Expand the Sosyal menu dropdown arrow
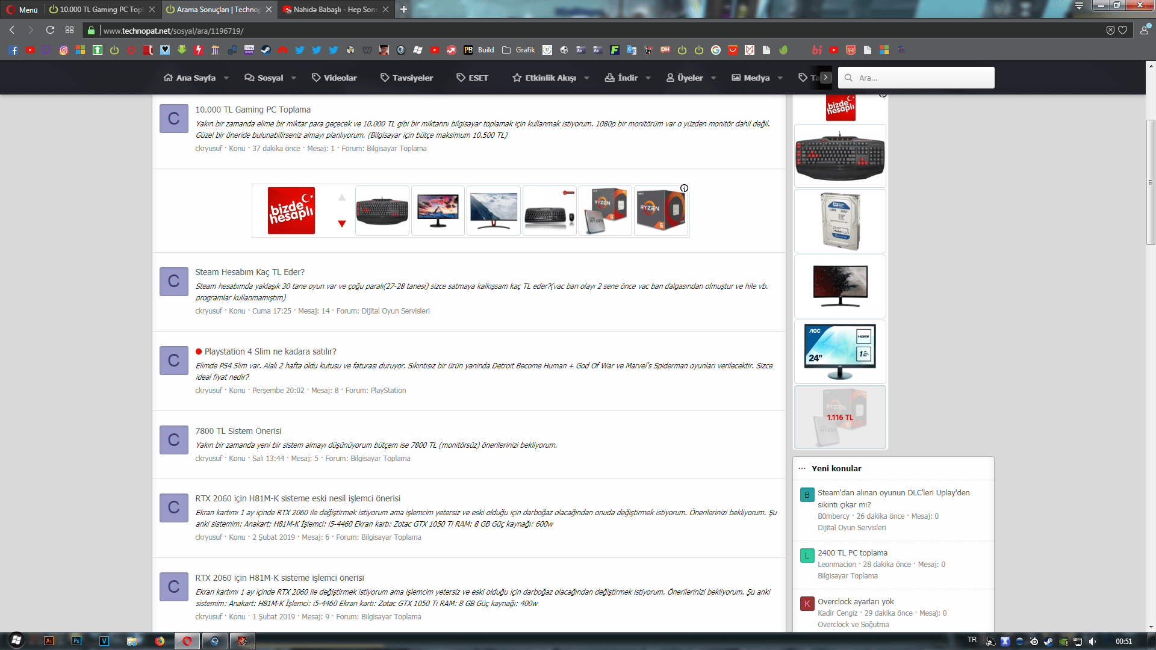 [294, 78]
